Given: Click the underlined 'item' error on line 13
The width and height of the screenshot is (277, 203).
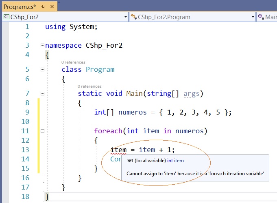Looking at the screenshot, I should click(x=118, y=150).
